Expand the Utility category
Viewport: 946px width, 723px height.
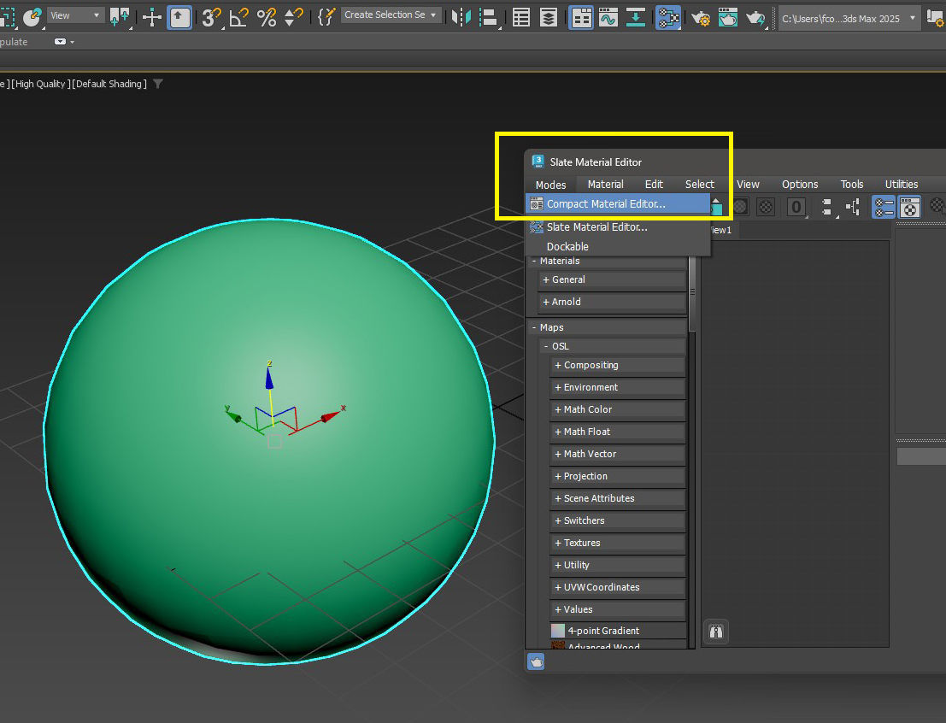pyautogui.click(x=618, y=565)
